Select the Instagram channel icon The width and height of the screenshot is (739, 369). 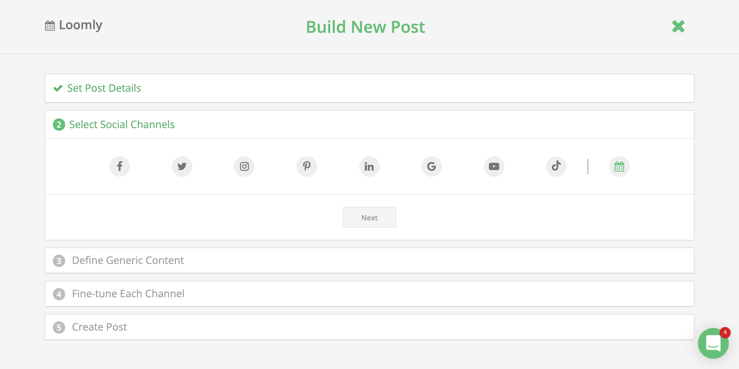point(244,167)
